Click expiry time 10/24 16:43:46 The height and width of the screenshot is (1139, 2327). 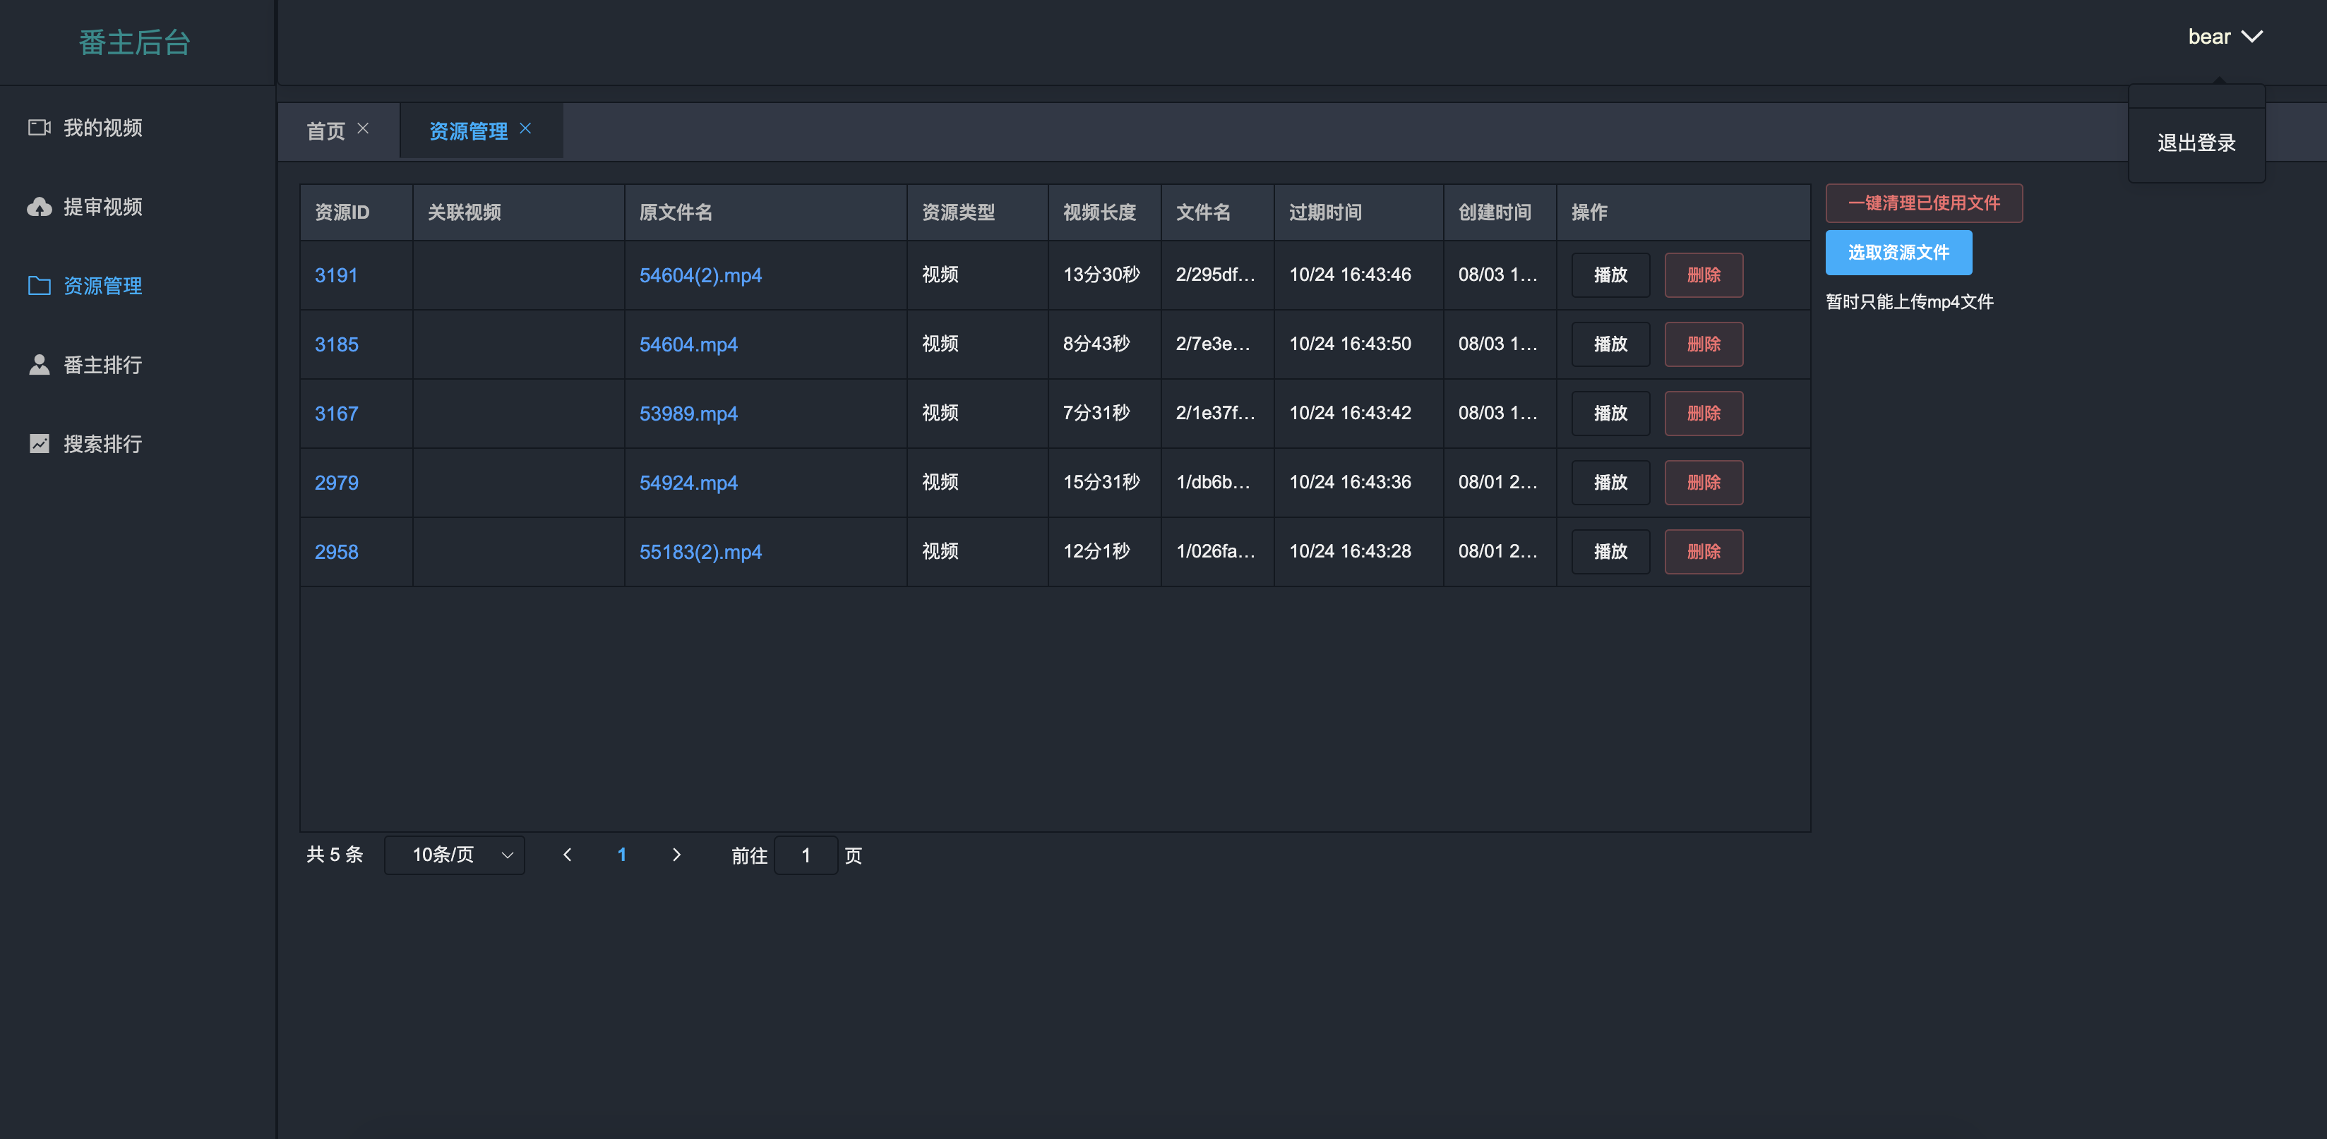pyautogui.click(x=1350, y=275)
